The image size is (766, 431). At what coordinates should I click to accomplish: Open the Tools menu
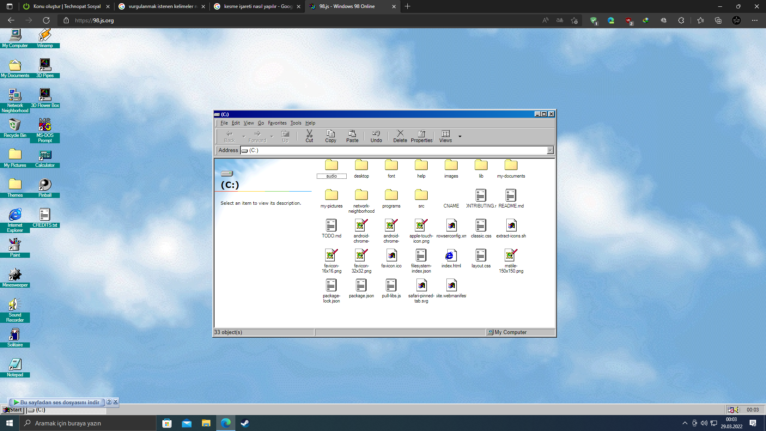[296, 123]
